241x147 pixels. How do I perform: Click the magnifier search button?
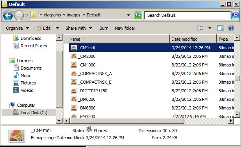235,15
